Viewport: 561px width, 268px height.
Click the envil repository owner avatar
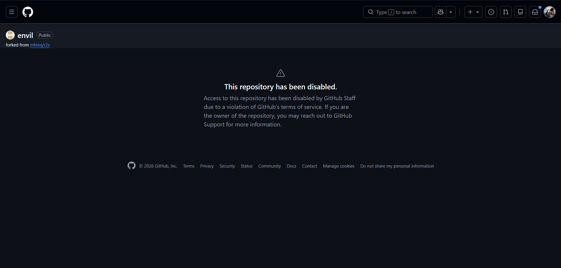point(10,35)
